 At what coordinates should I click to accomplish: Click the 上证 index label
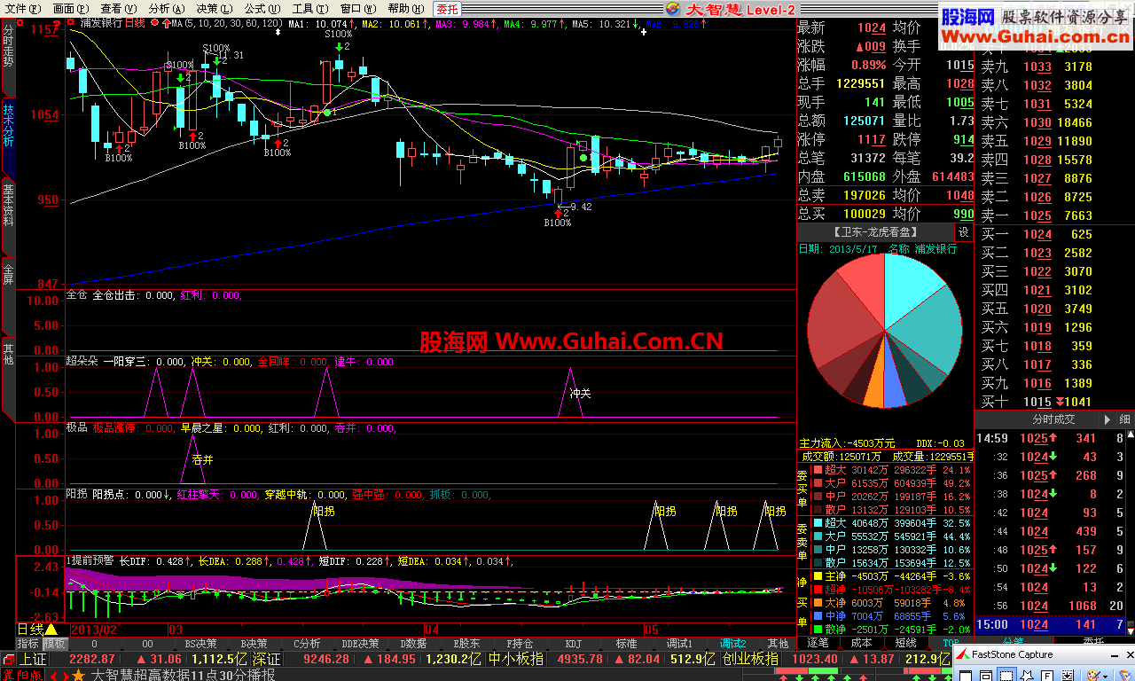tap(33, 659)
